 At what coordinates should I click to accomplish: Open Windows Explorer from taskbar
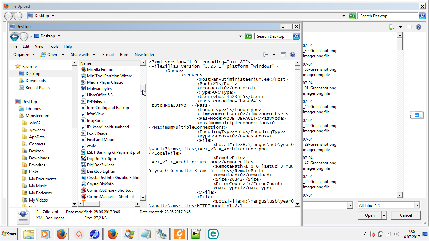coord(29,234)
